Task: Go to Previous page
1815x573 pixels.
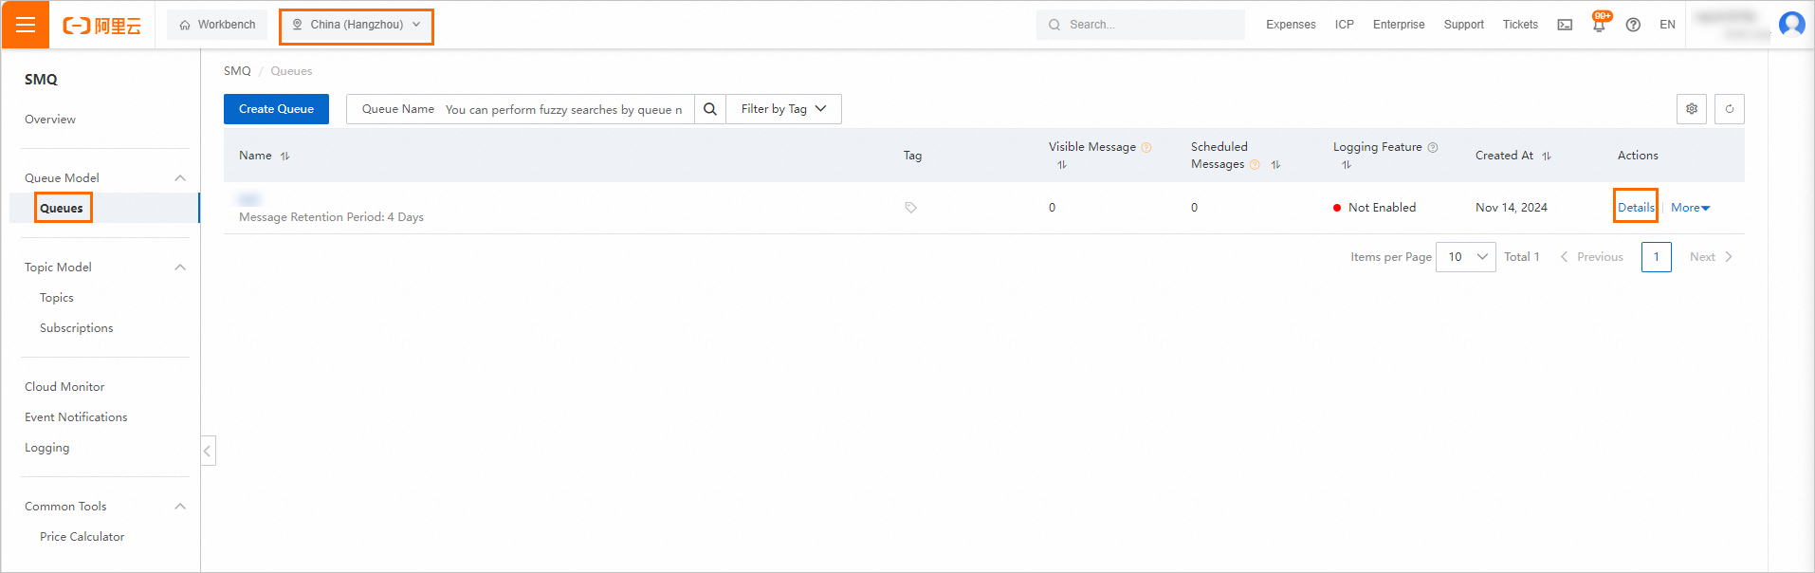Action: [1592, 257]
